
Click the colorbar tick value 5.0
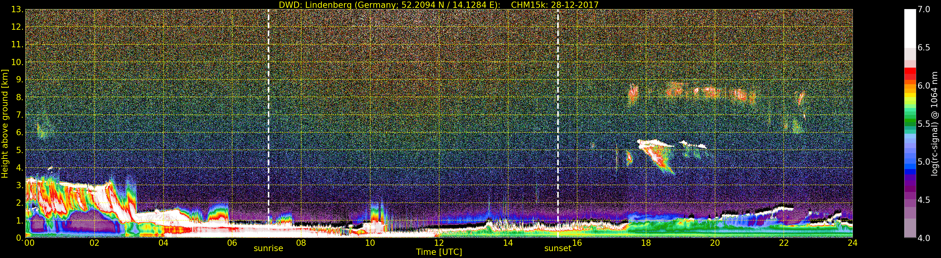coord(924,162)
